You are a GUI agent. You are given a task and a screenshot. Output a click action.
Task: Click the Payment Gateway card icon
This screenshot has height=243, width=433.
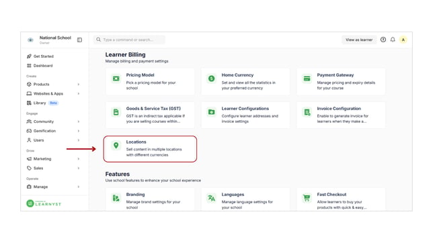point(307,79)
